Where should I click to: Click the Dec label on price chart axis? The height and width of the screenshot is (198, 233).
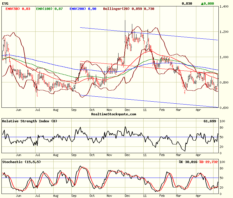pos(128,110)
